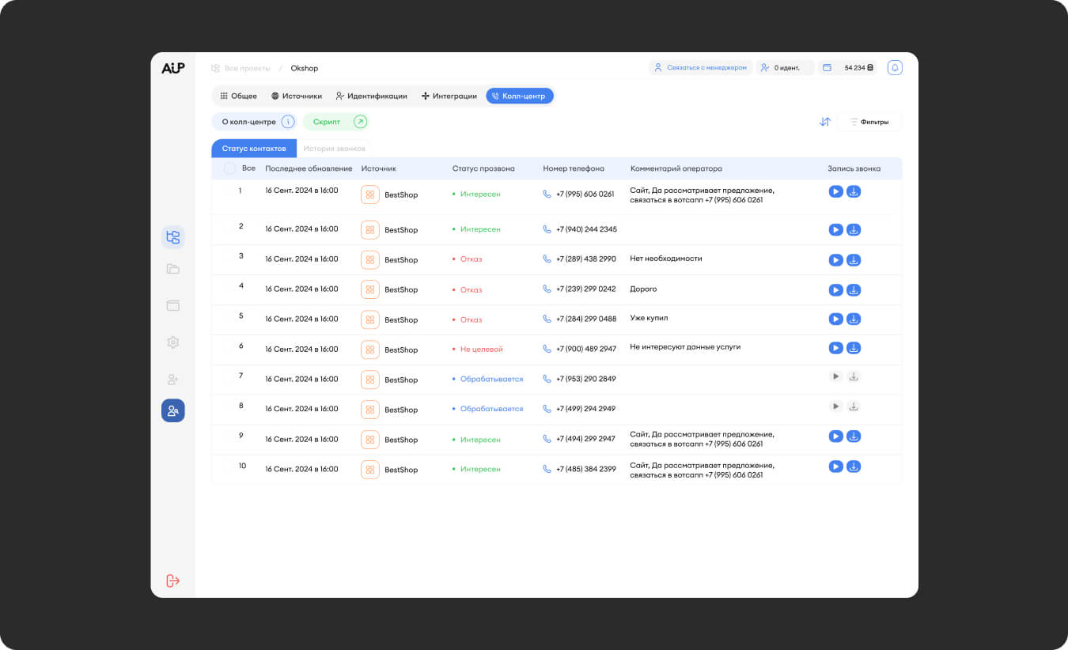Click the red logout icon in sidebar
1068x650 pixels.
173,581
